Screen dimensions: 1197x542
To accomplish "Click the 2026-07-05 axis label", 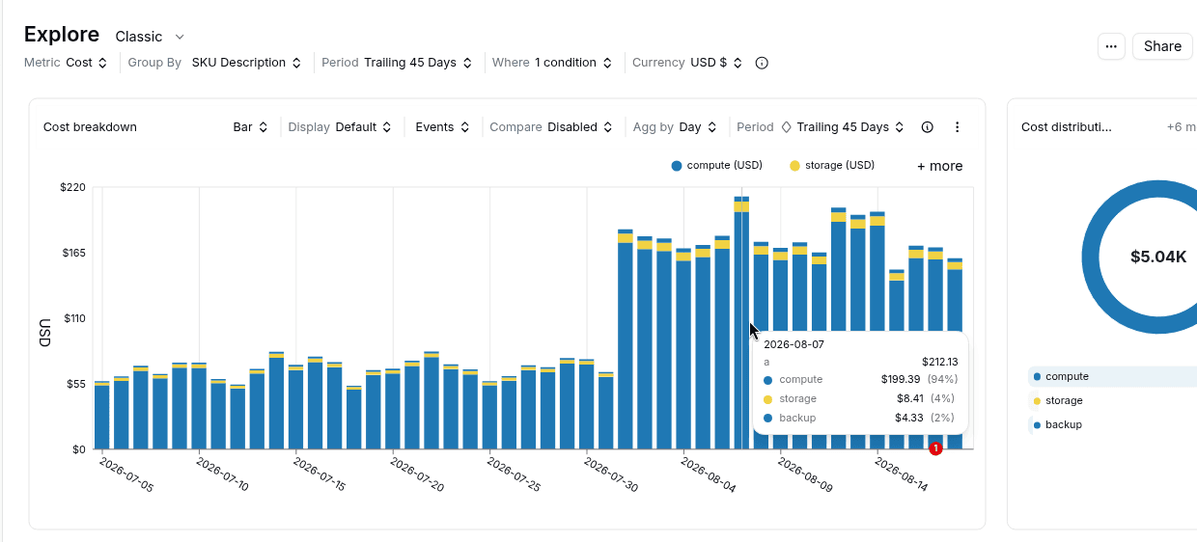I will 126,474.
